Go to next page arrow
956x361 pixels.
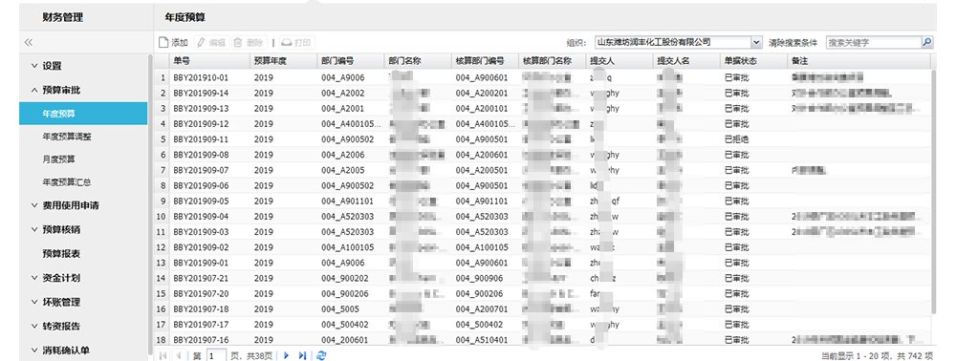click(x=287, y=355)
